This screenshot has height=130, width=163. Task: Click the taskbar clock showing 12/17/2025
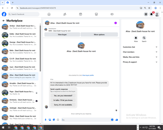152,127
